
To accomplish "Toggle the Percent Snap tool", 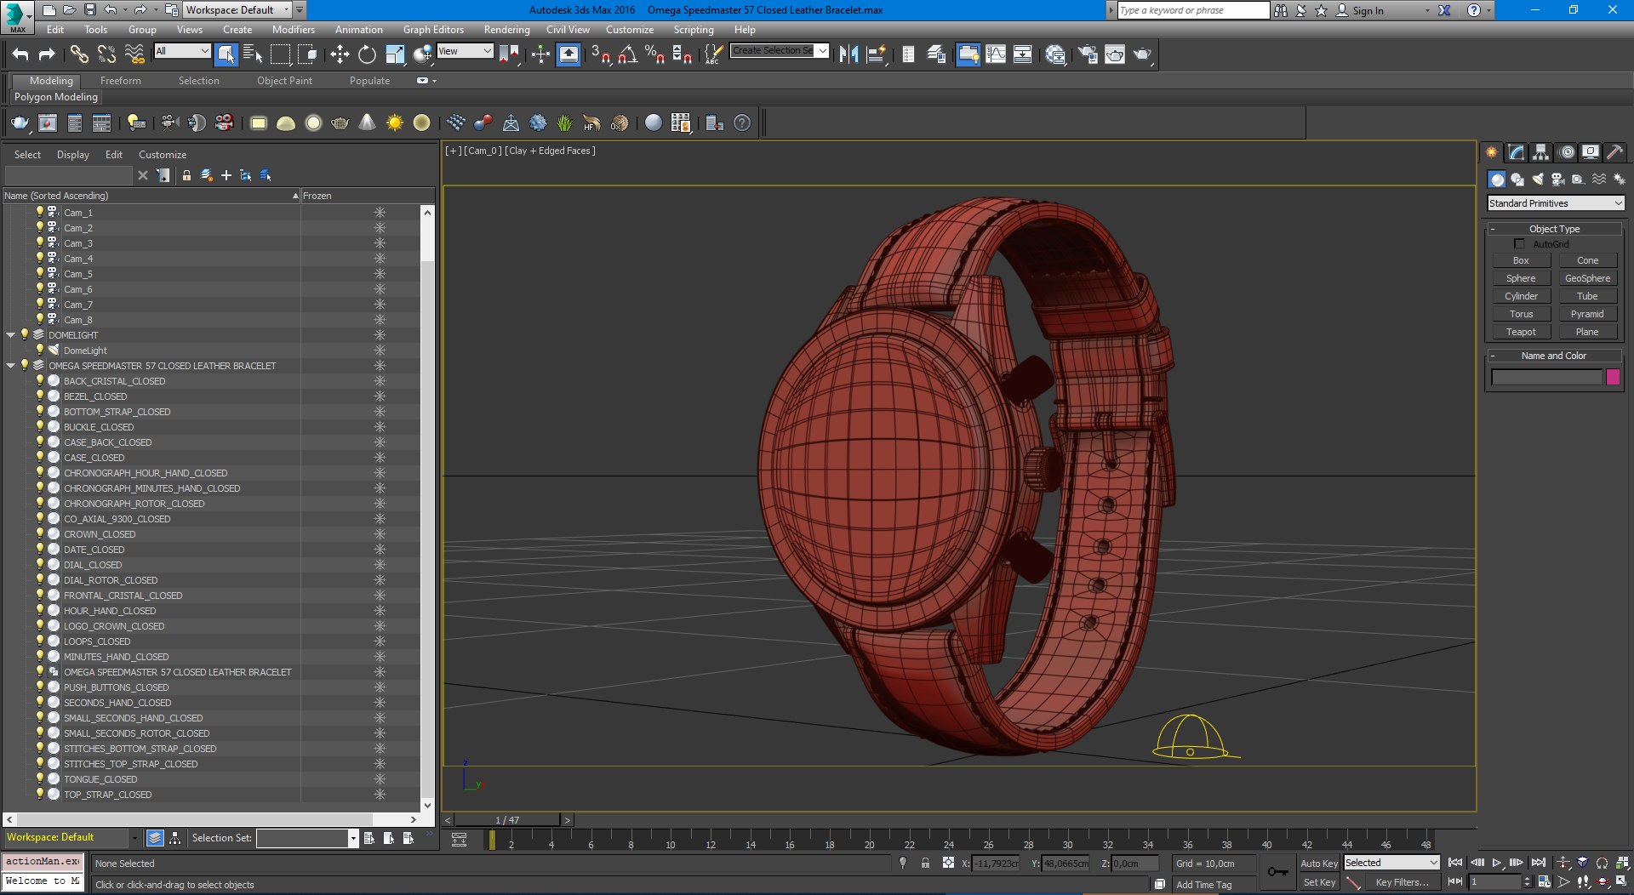I will (x=654, y=54).
